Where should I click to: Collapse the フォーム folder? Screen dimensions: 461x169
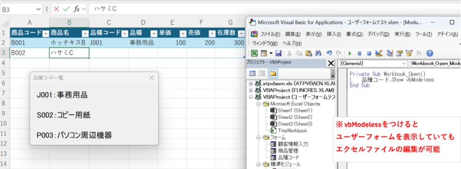coord(258,137)
